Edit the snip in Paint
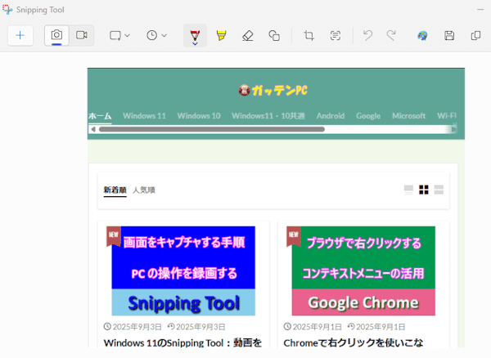Screen dimensions: 491x358 [x=422, y=36]
